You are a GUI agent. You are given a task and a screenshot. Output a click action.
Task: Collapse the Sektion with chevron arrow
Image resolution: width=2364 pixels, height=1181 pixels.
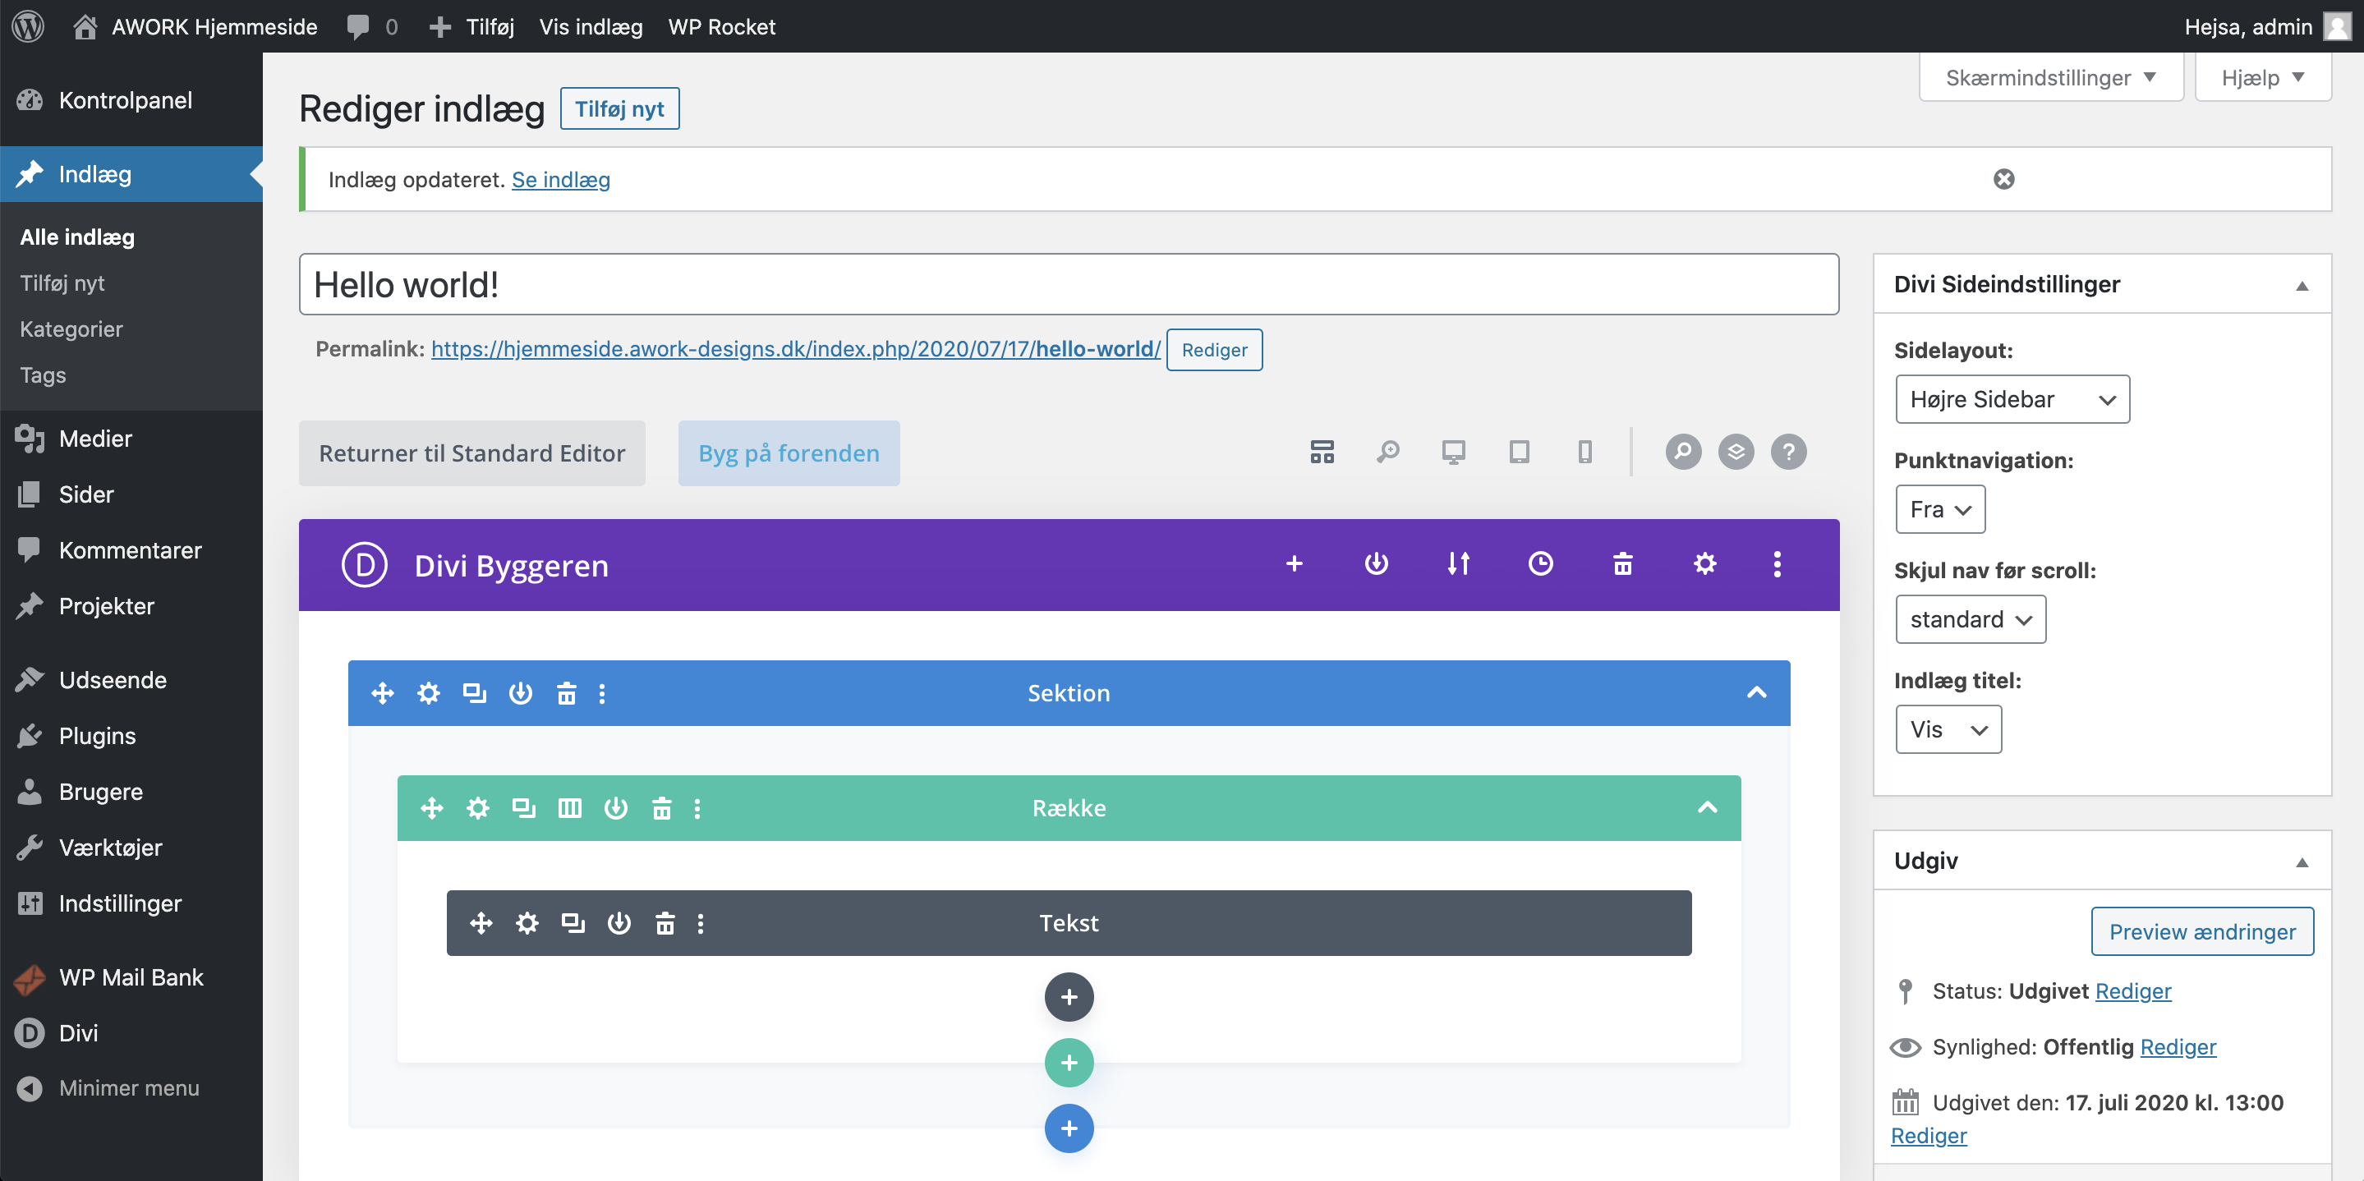(1756, 692)
